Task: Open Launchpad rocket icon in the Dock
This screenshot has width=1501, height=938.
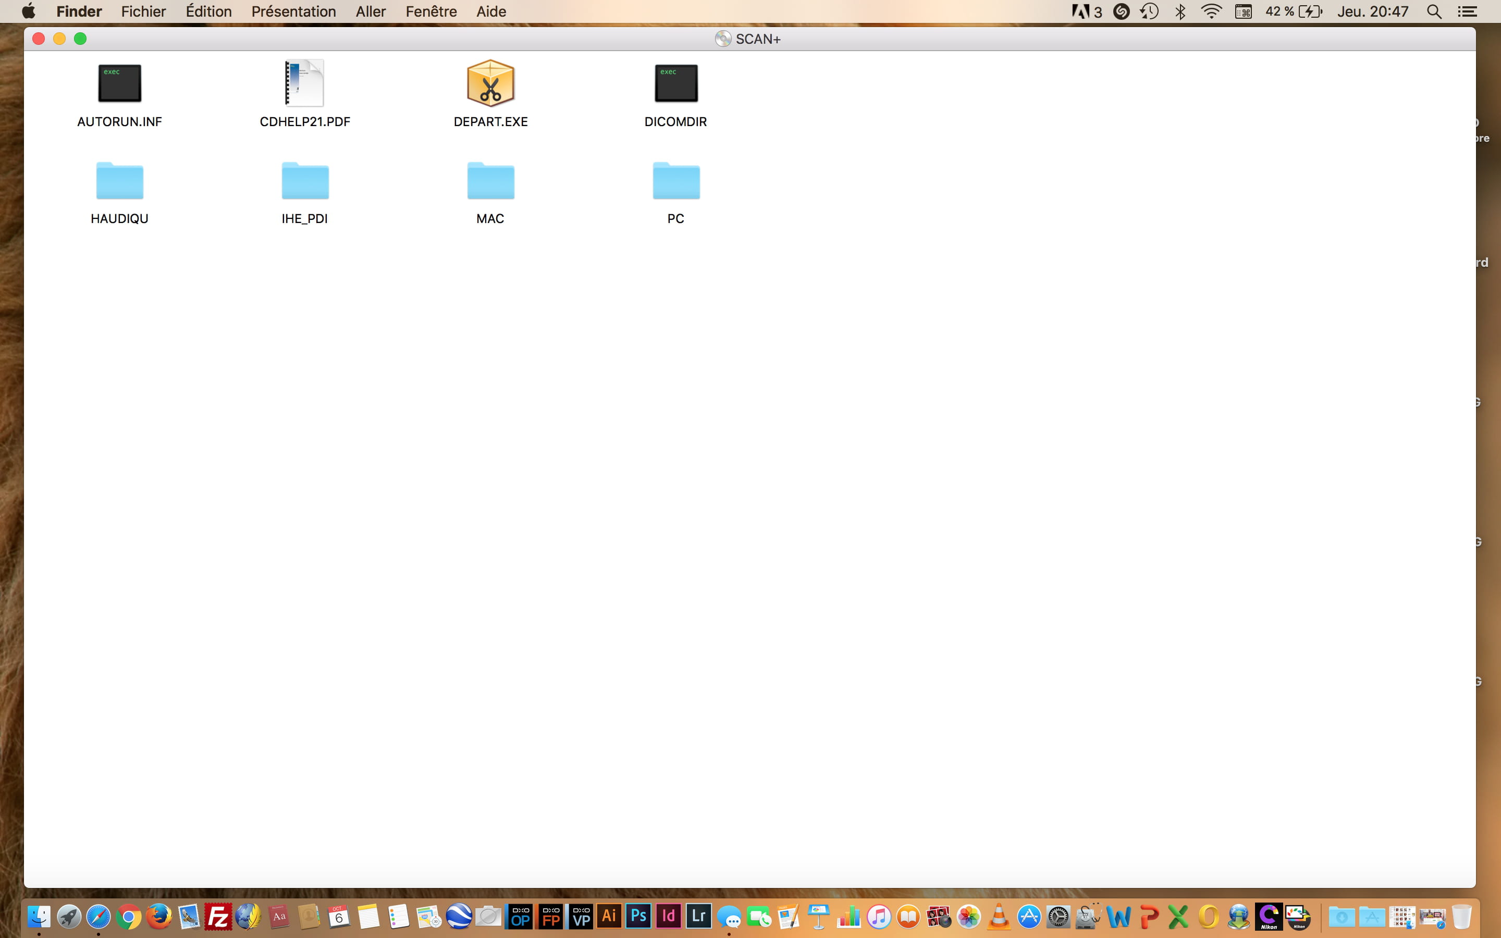Action: coord(69,916)
